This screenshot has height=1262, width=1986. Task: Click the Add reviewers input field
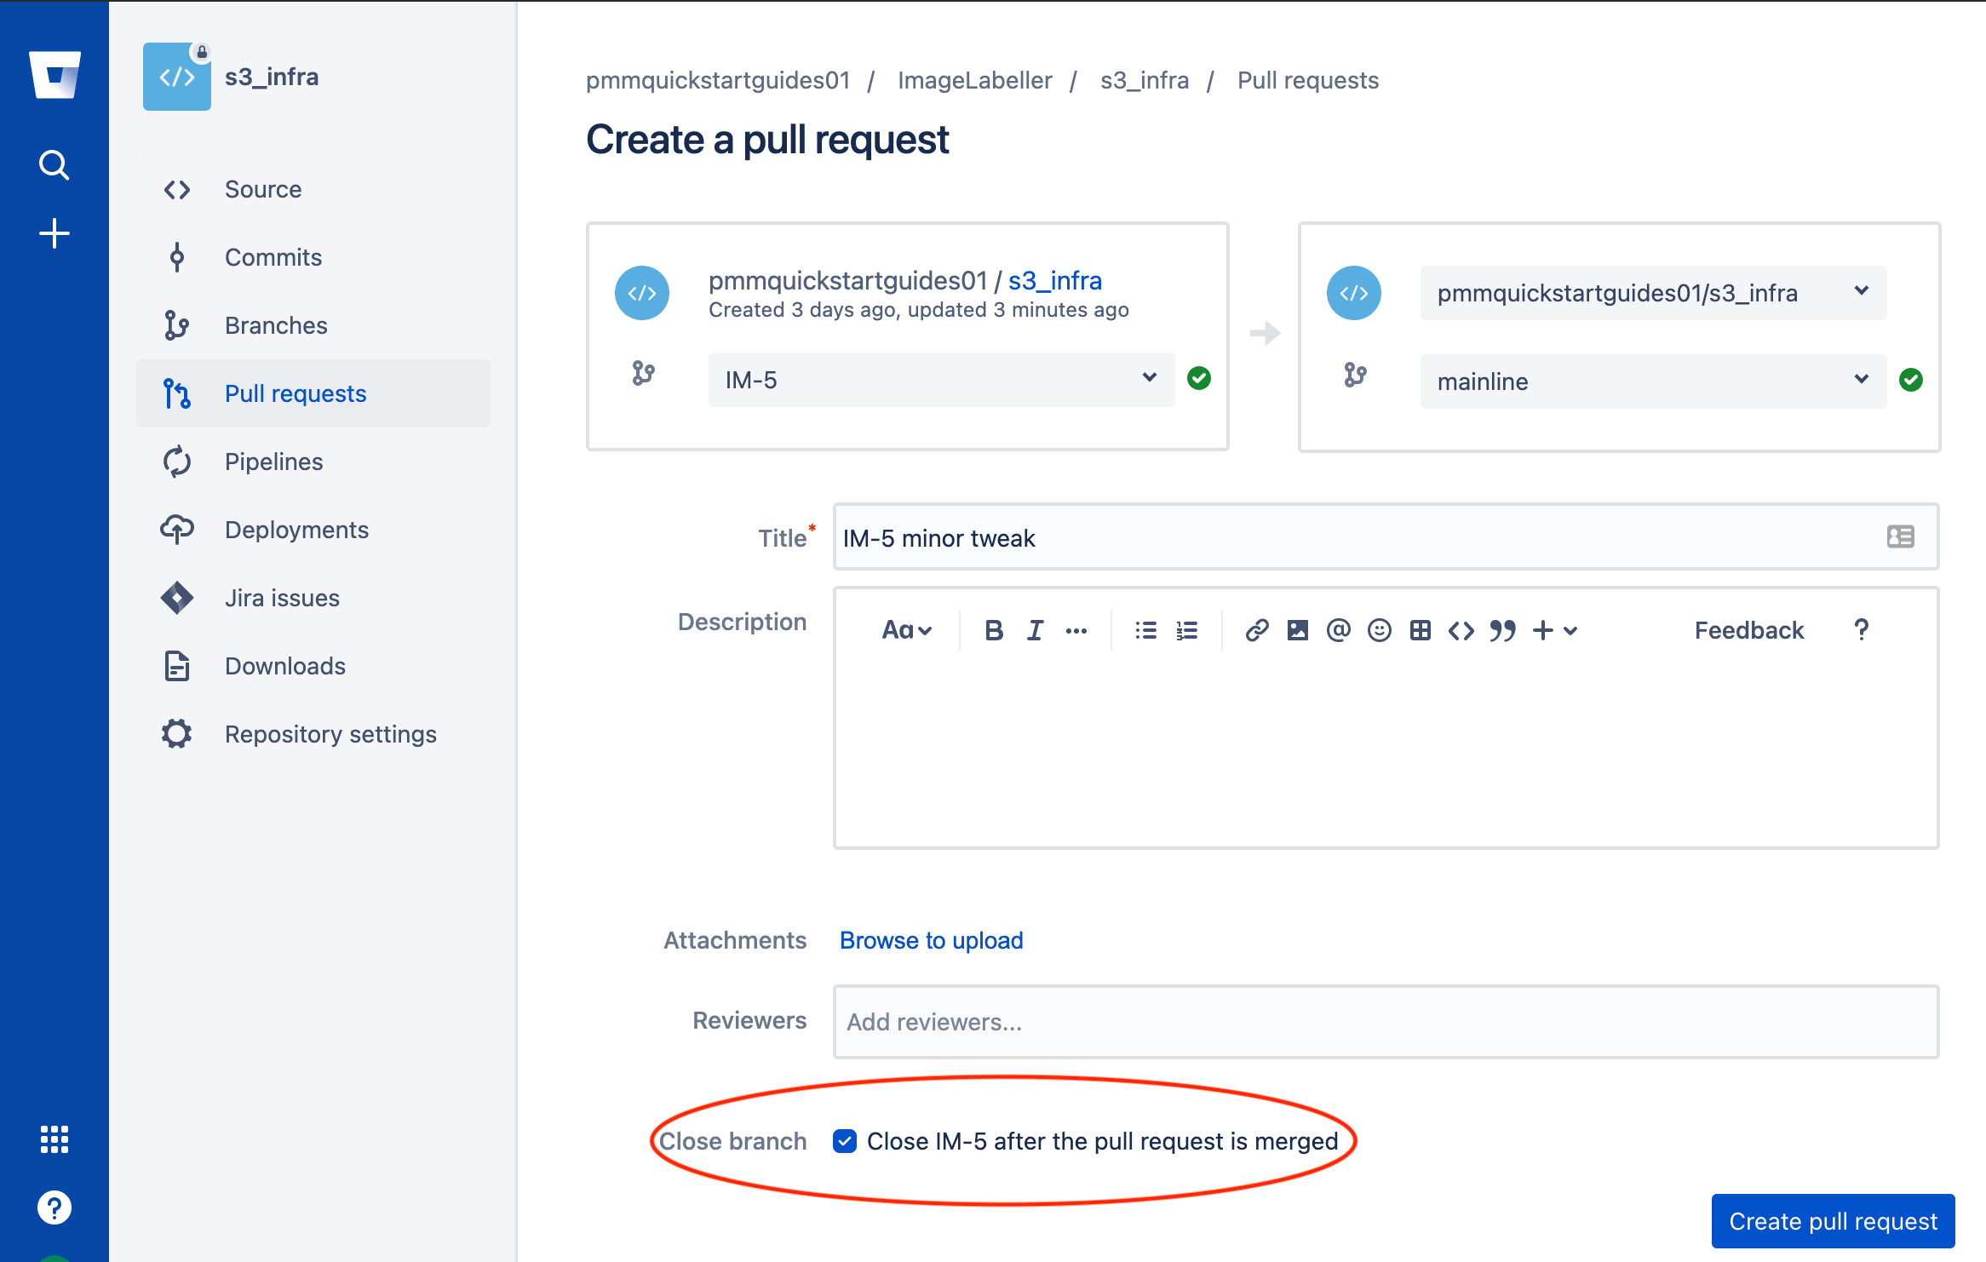[1386, 1020]
